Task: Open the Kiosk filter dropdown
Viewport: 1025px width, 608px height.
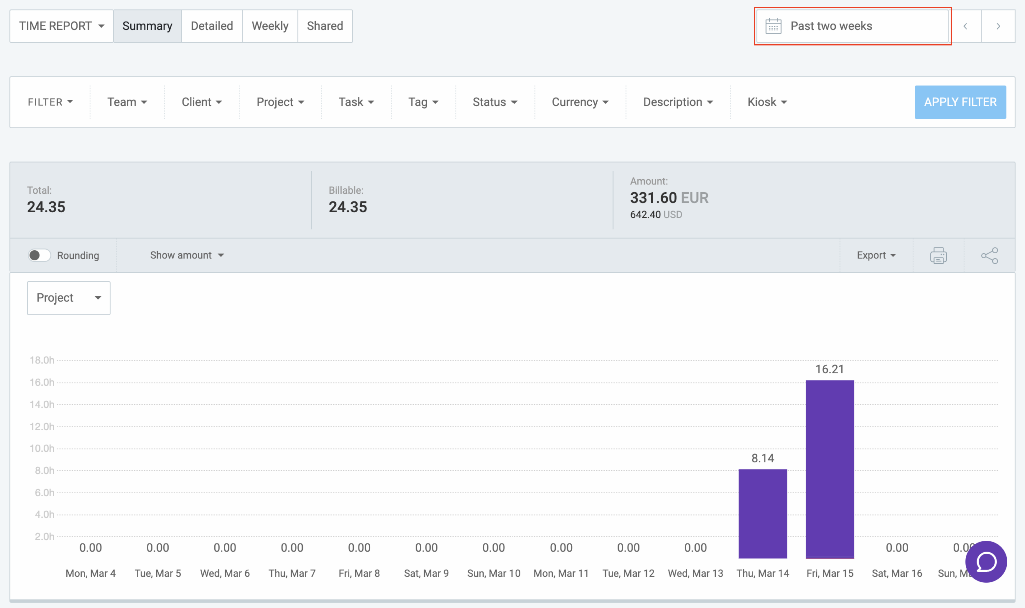Action: pos(766,102)
